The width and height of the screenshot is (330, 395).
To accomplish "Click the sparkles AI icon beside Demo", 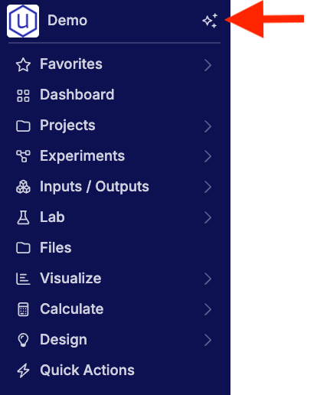I will (210, 21).
